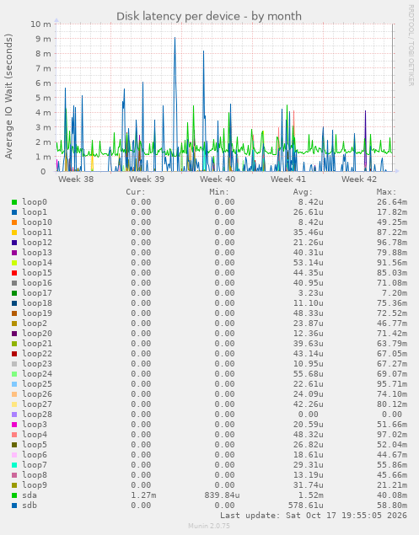Click the 'Week 42' x-axis label
Image resolution: width=419 pixels, height=535 pixels.
click(x=359, y=179)
